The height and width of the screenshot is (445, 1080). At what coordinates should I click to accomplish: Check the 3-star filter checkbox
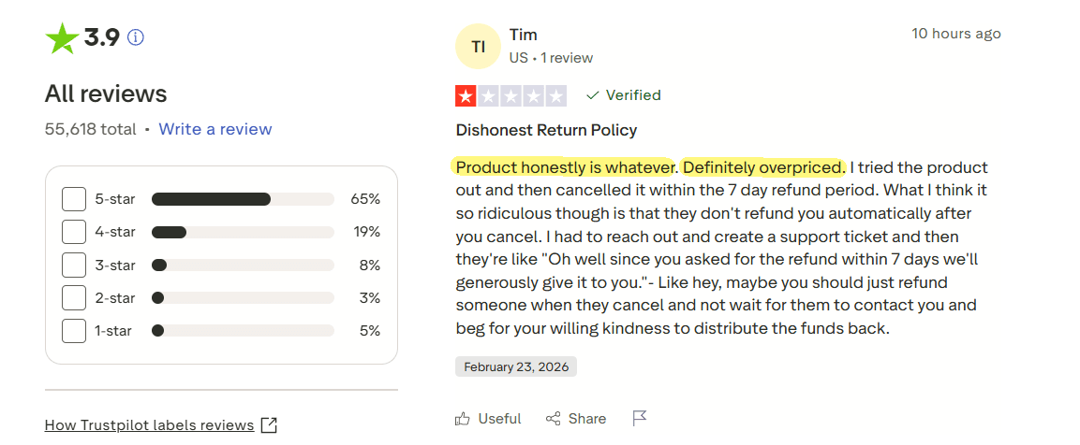pyautogui.click(x=74, y=265)
